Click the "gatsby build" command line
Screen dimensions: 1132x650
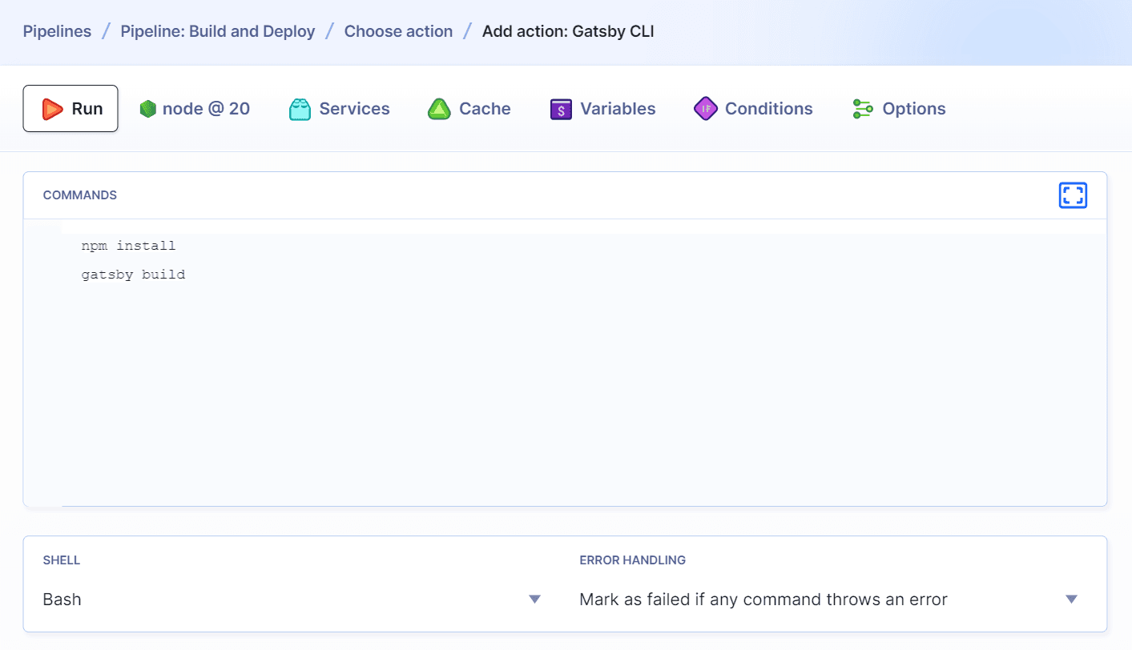click(133, 274)
